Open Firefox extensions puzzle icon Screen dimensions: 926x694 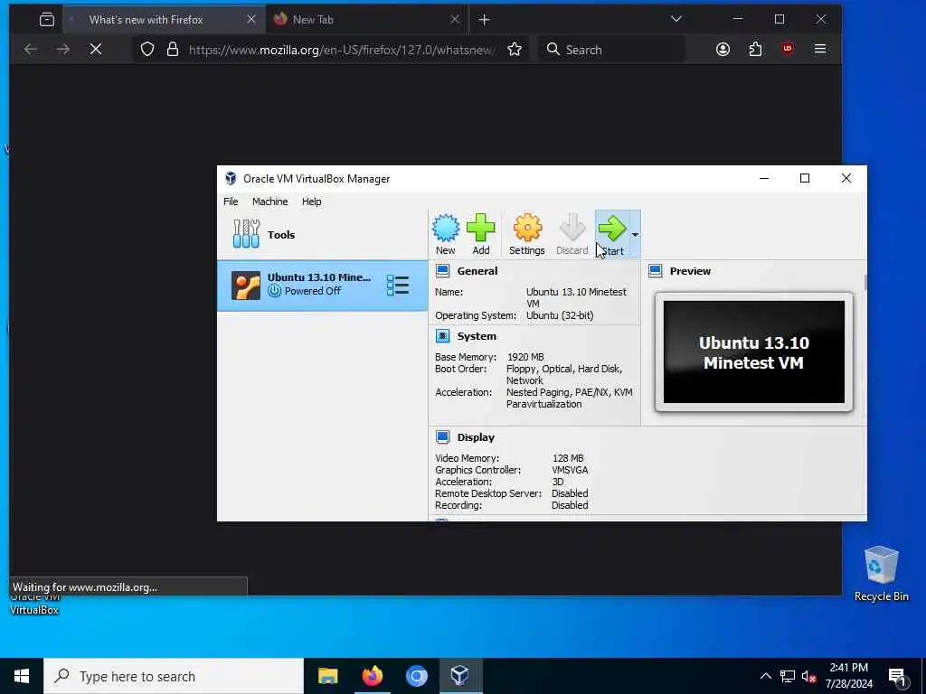coord(755,50)
